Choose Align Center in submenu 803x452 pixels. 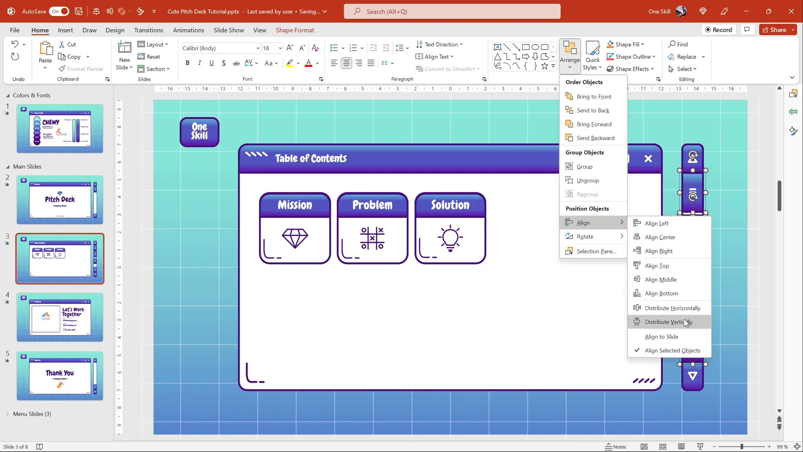click(x=669, y=237)
